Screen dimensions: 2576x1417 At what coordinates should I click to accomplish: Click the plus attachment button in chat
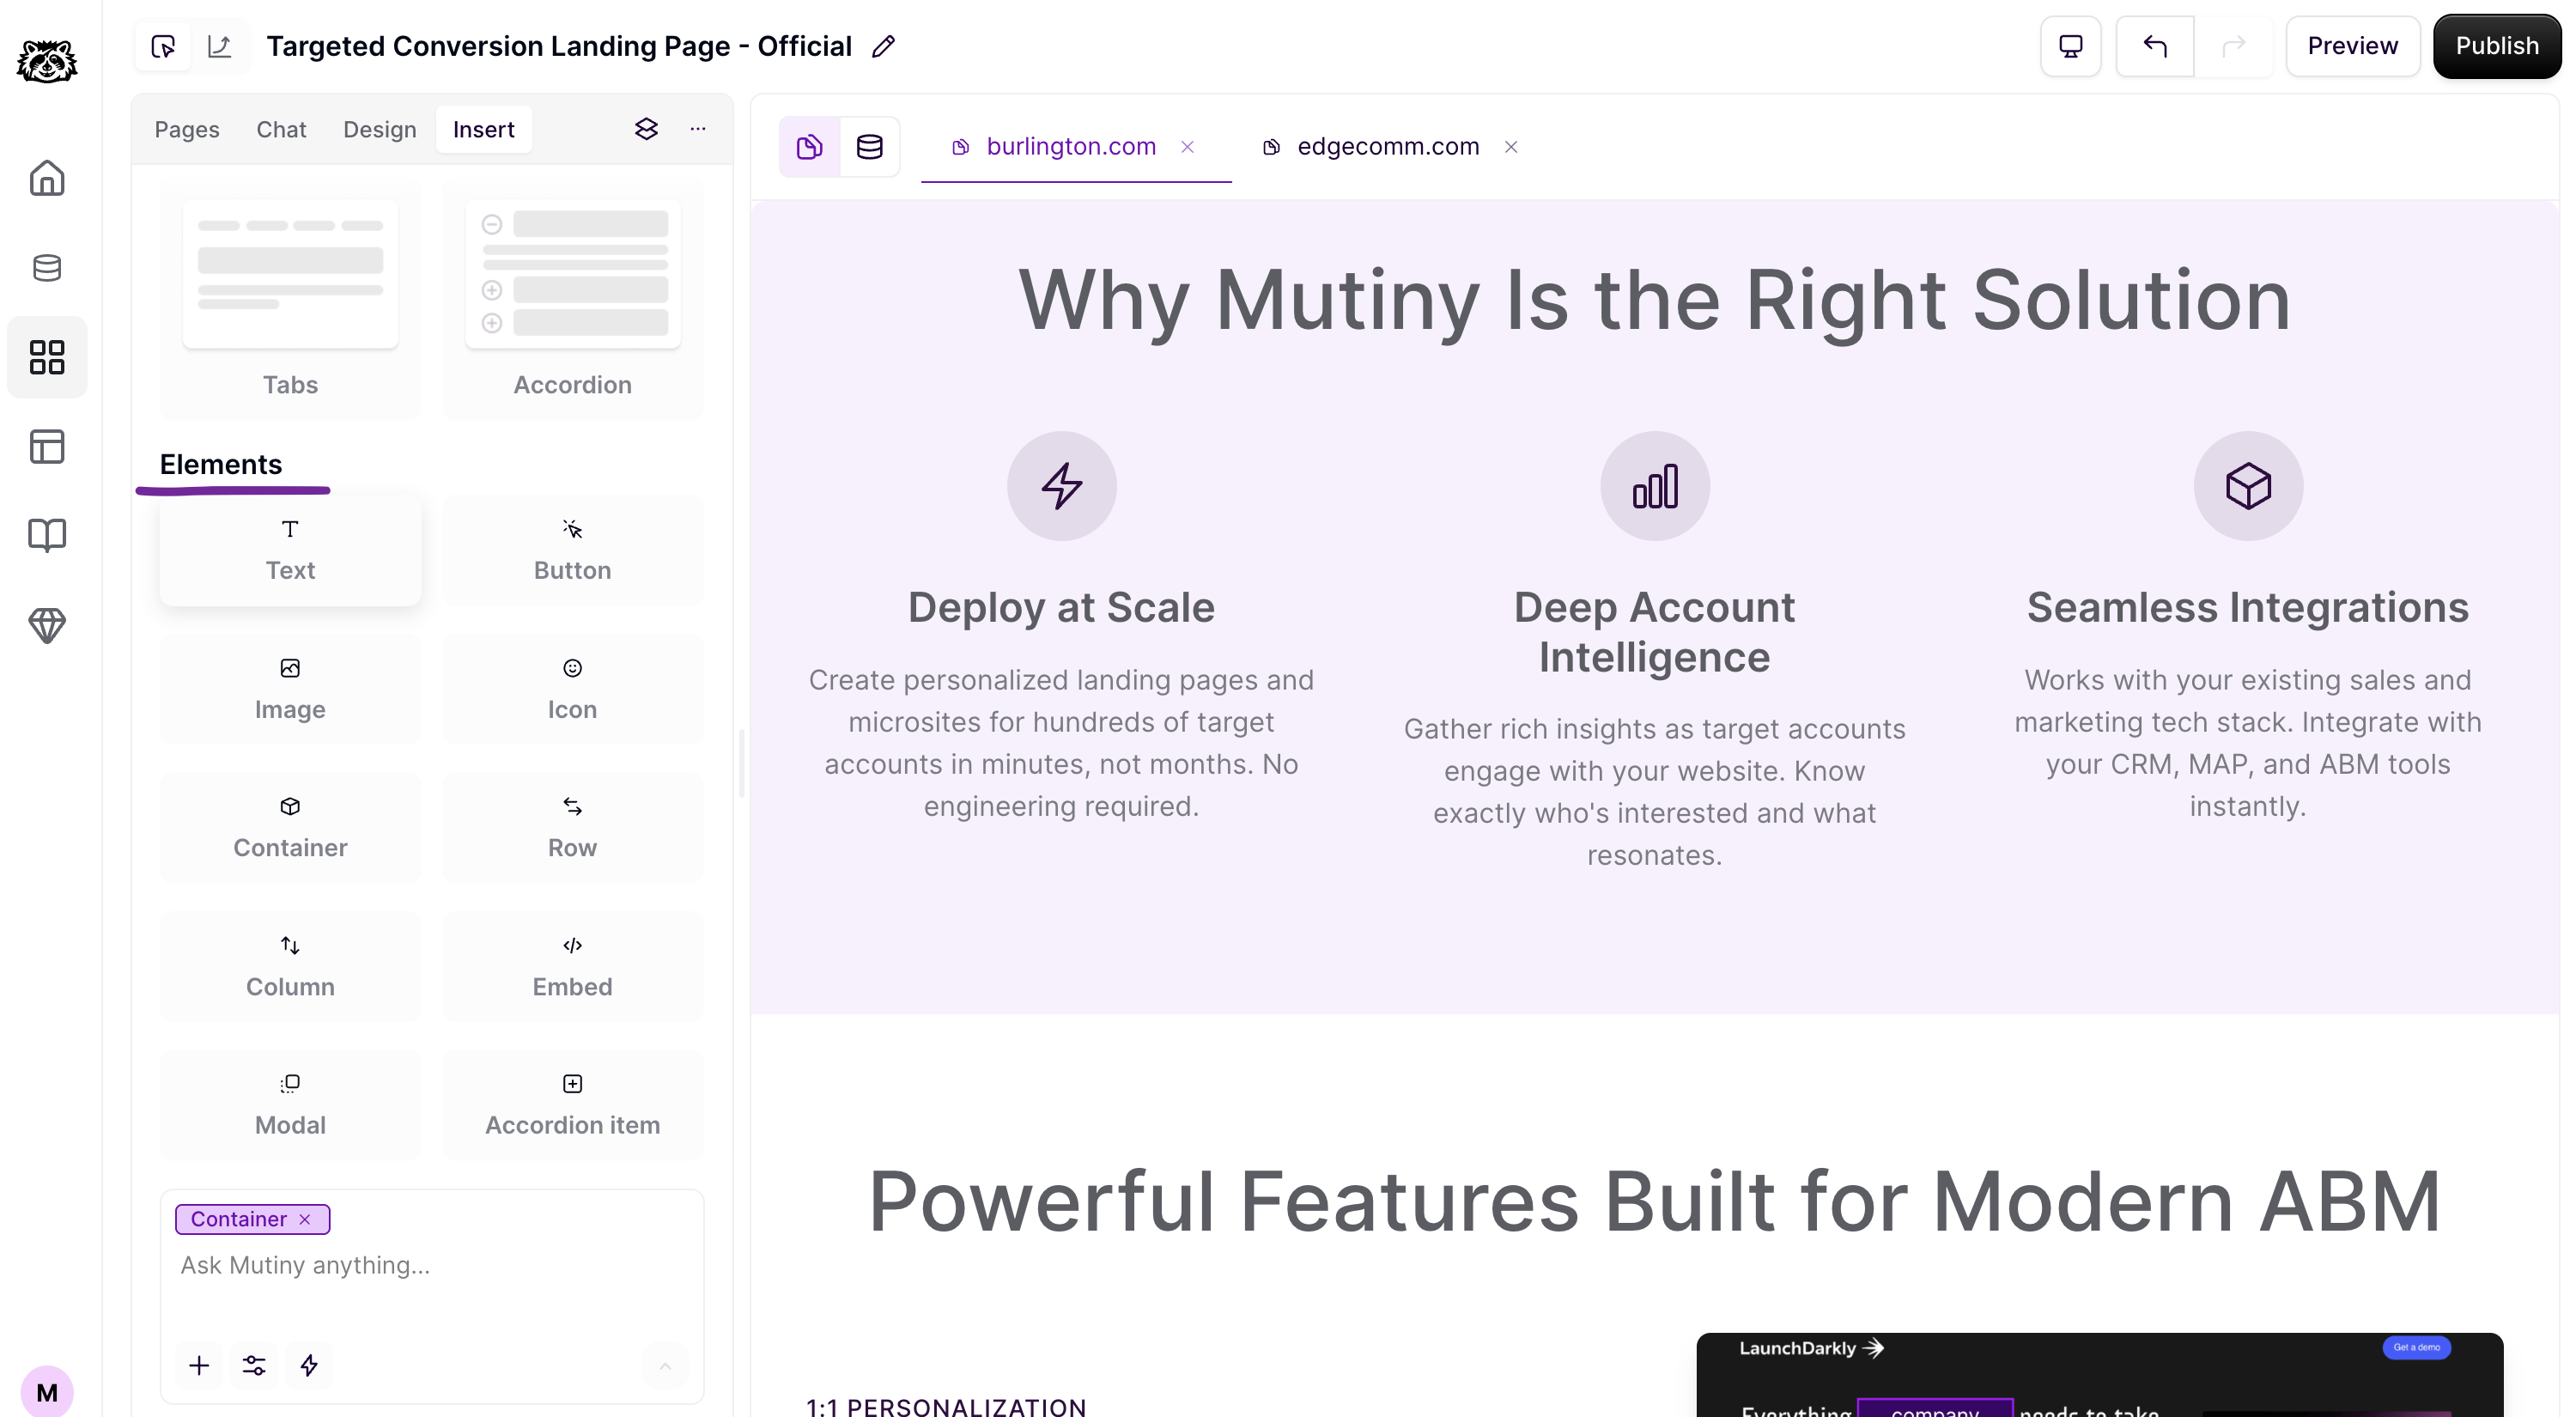click(x=199, y=1365)
